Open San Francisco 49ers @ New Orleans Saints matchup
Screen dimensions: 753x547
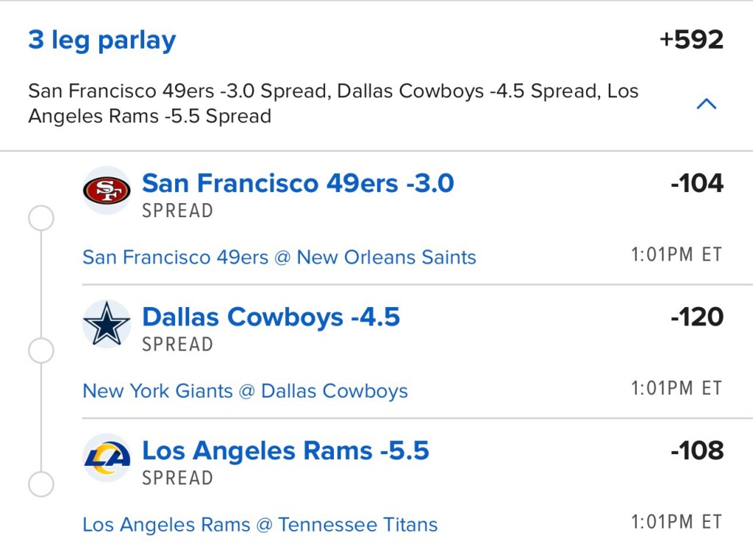279,258
